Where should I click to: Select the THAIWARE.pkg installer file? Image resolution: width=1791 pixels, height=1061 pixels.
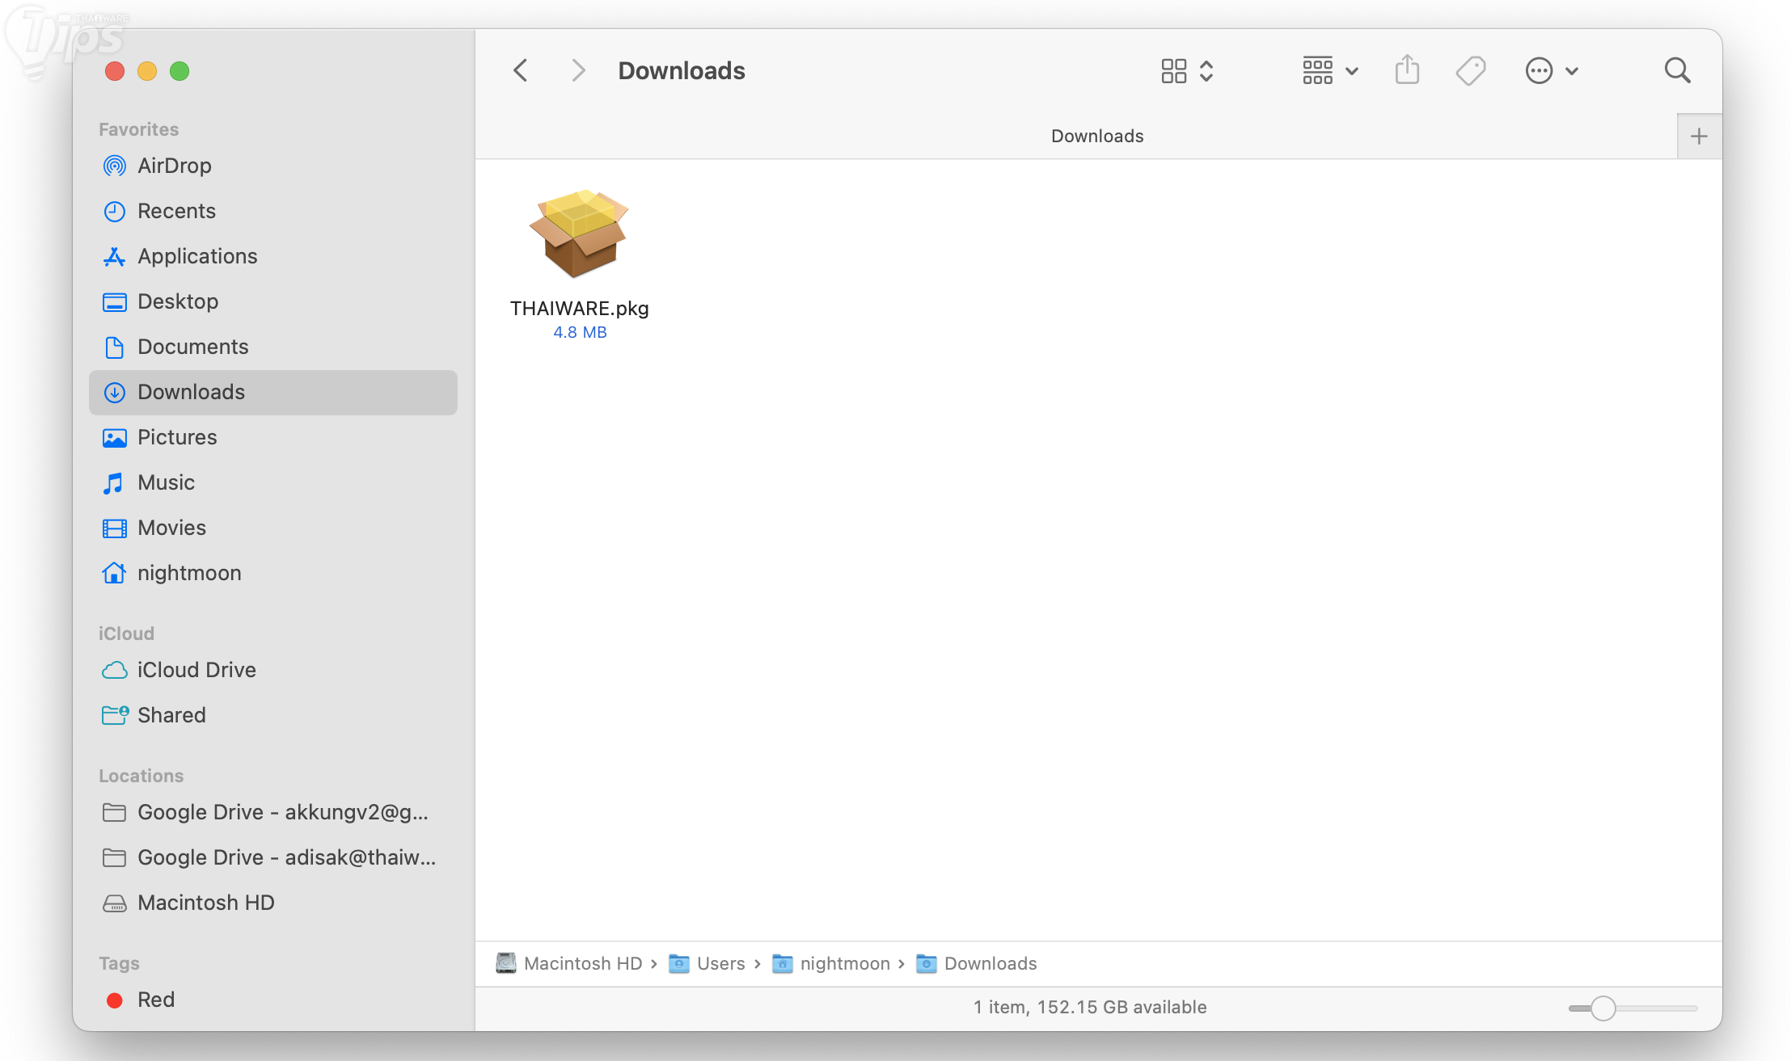[579, 234]
